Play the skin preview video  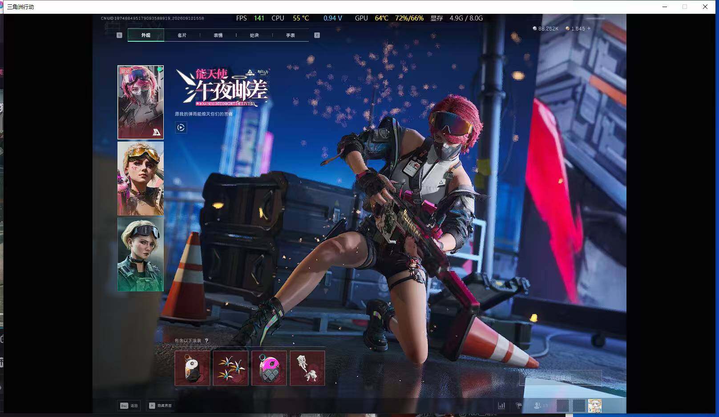click(181, 127)
